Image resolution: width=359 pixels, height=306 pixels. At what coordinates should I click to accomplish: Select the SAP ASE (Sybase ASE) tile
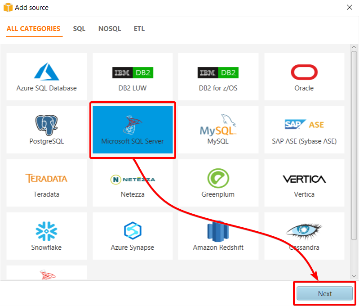pos(304,130)
